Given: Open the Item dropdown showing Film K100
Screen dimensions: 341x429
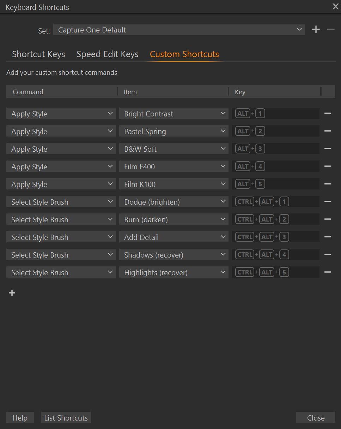Looking at the screenshot, I should pyautogui.click(x=173, y=184).
